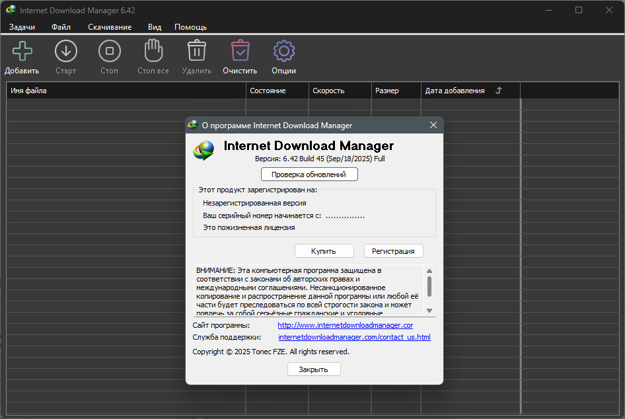
Task: Open the Файл menu
Action: point(61,27)
